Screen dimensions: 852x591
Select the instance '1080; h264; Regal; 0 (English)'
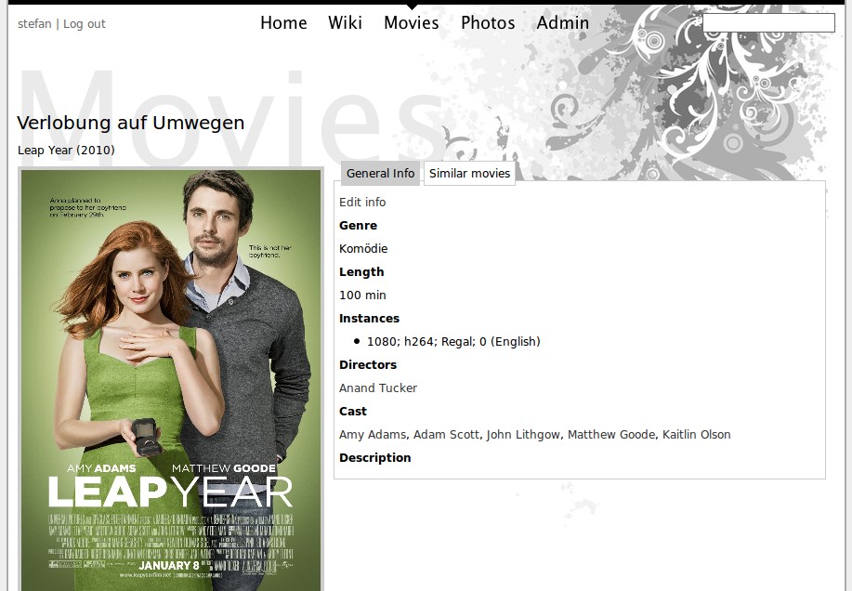453,342
